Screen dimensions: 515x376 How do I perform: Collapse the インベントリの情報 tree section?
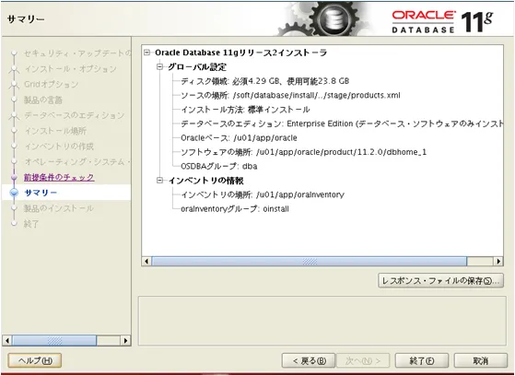tap(160, 181)
